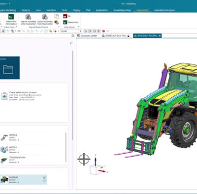Click the search magnifier in side panel
This screenshot has width=197, height=194.
click(71, 43)
